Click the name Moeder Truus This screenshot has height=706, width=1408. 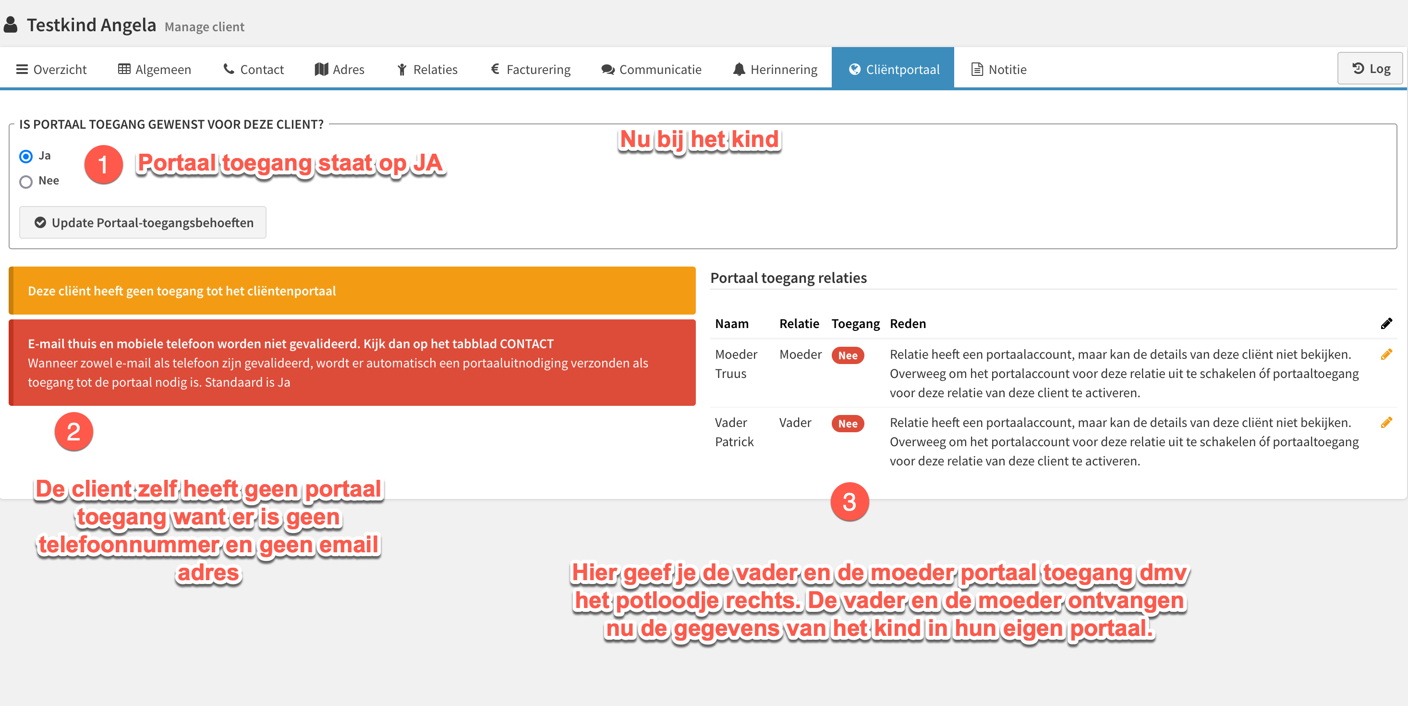(x=736, y=364)
